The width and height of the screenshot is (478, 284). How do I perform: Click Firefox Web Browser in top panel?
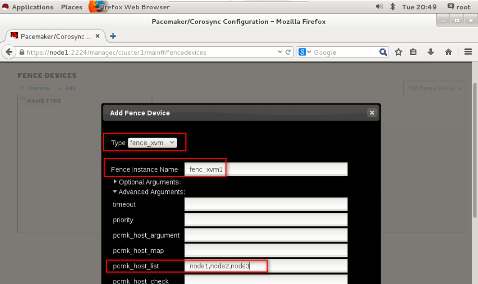pyautogui.click(x=134, y=7)
